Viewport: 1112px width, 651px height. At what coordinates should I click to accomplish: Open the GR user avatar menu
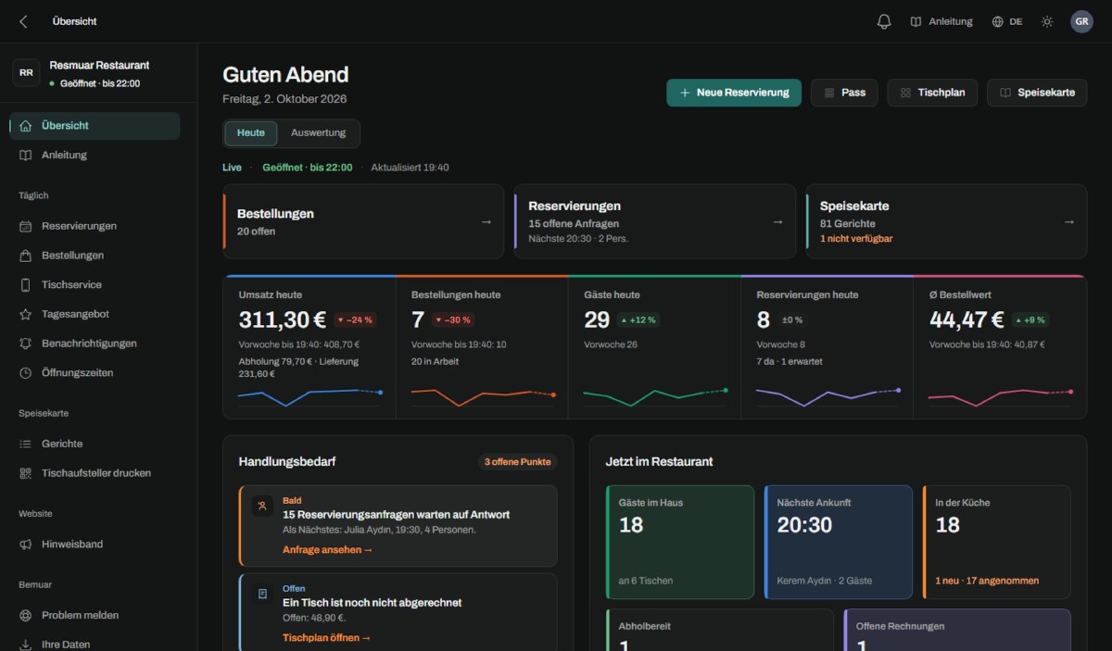(x=1082, y=21)
